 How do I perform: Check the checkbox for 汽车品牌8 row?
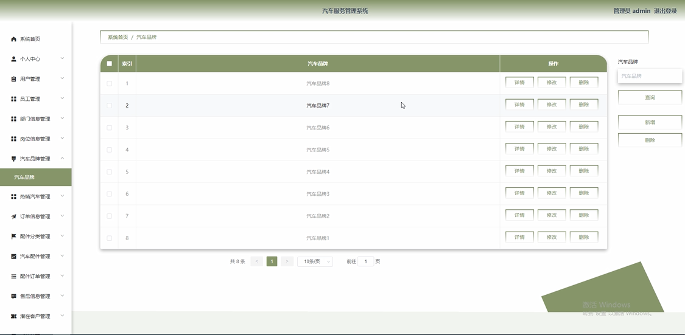109,83
